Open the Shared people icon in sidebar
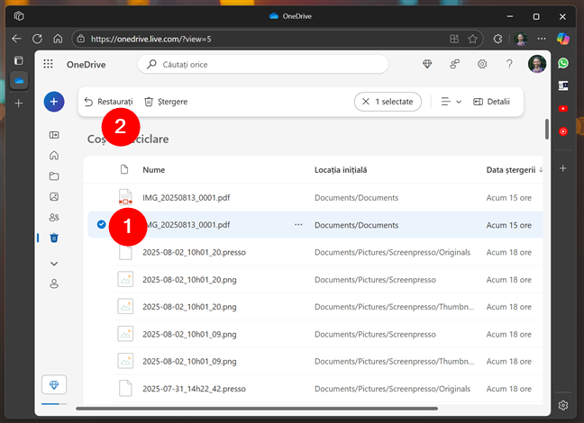 tap(54, 217)
